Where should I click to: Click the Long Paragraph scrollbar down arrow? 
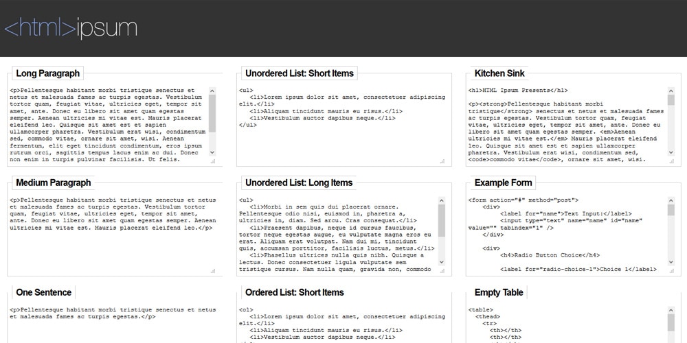tap(212, 152)
